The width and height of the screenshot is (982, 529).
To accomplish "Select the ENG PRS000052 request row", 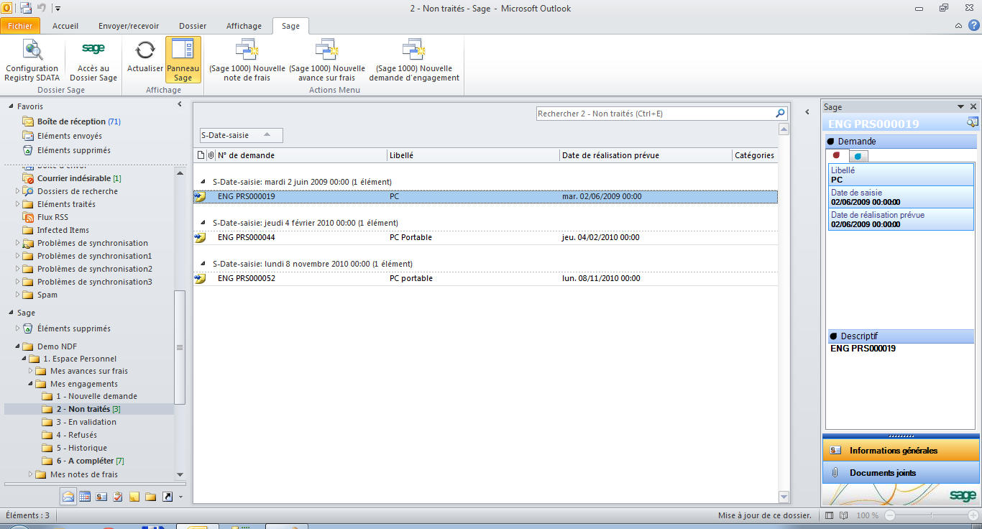I will pyautogui.click(x=485, y=278).
